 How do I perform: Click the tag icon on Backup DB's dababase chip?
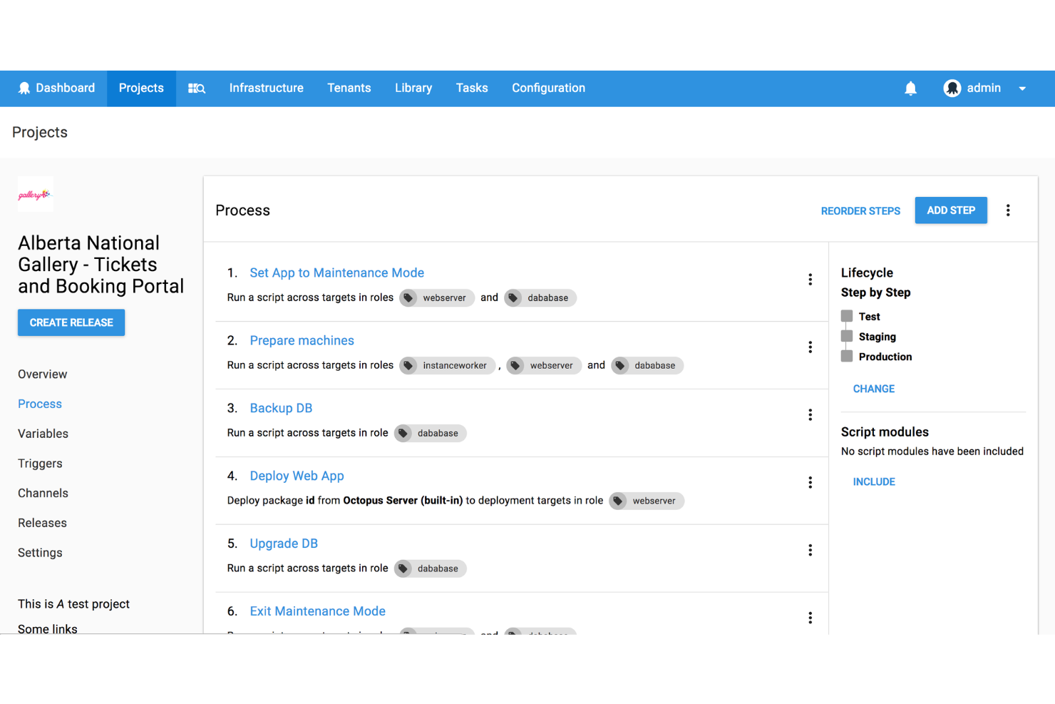pyautogui.click(x=403, y=433)
